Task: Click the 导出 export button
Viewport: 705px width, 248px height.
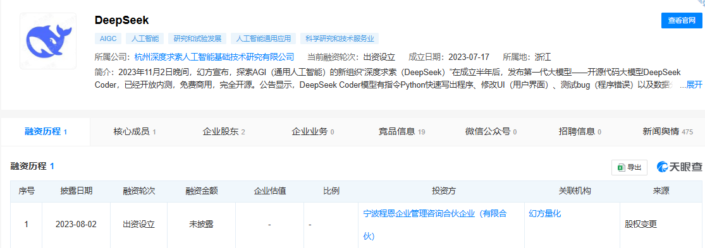Action: tap(629, 167)
